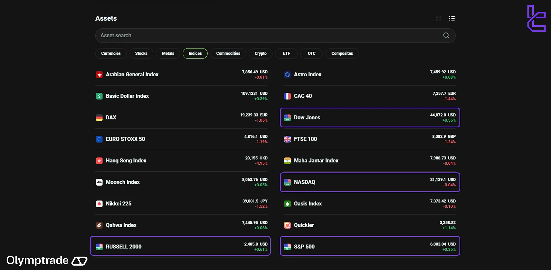Open the DAX asset name

tap(111, 118)
